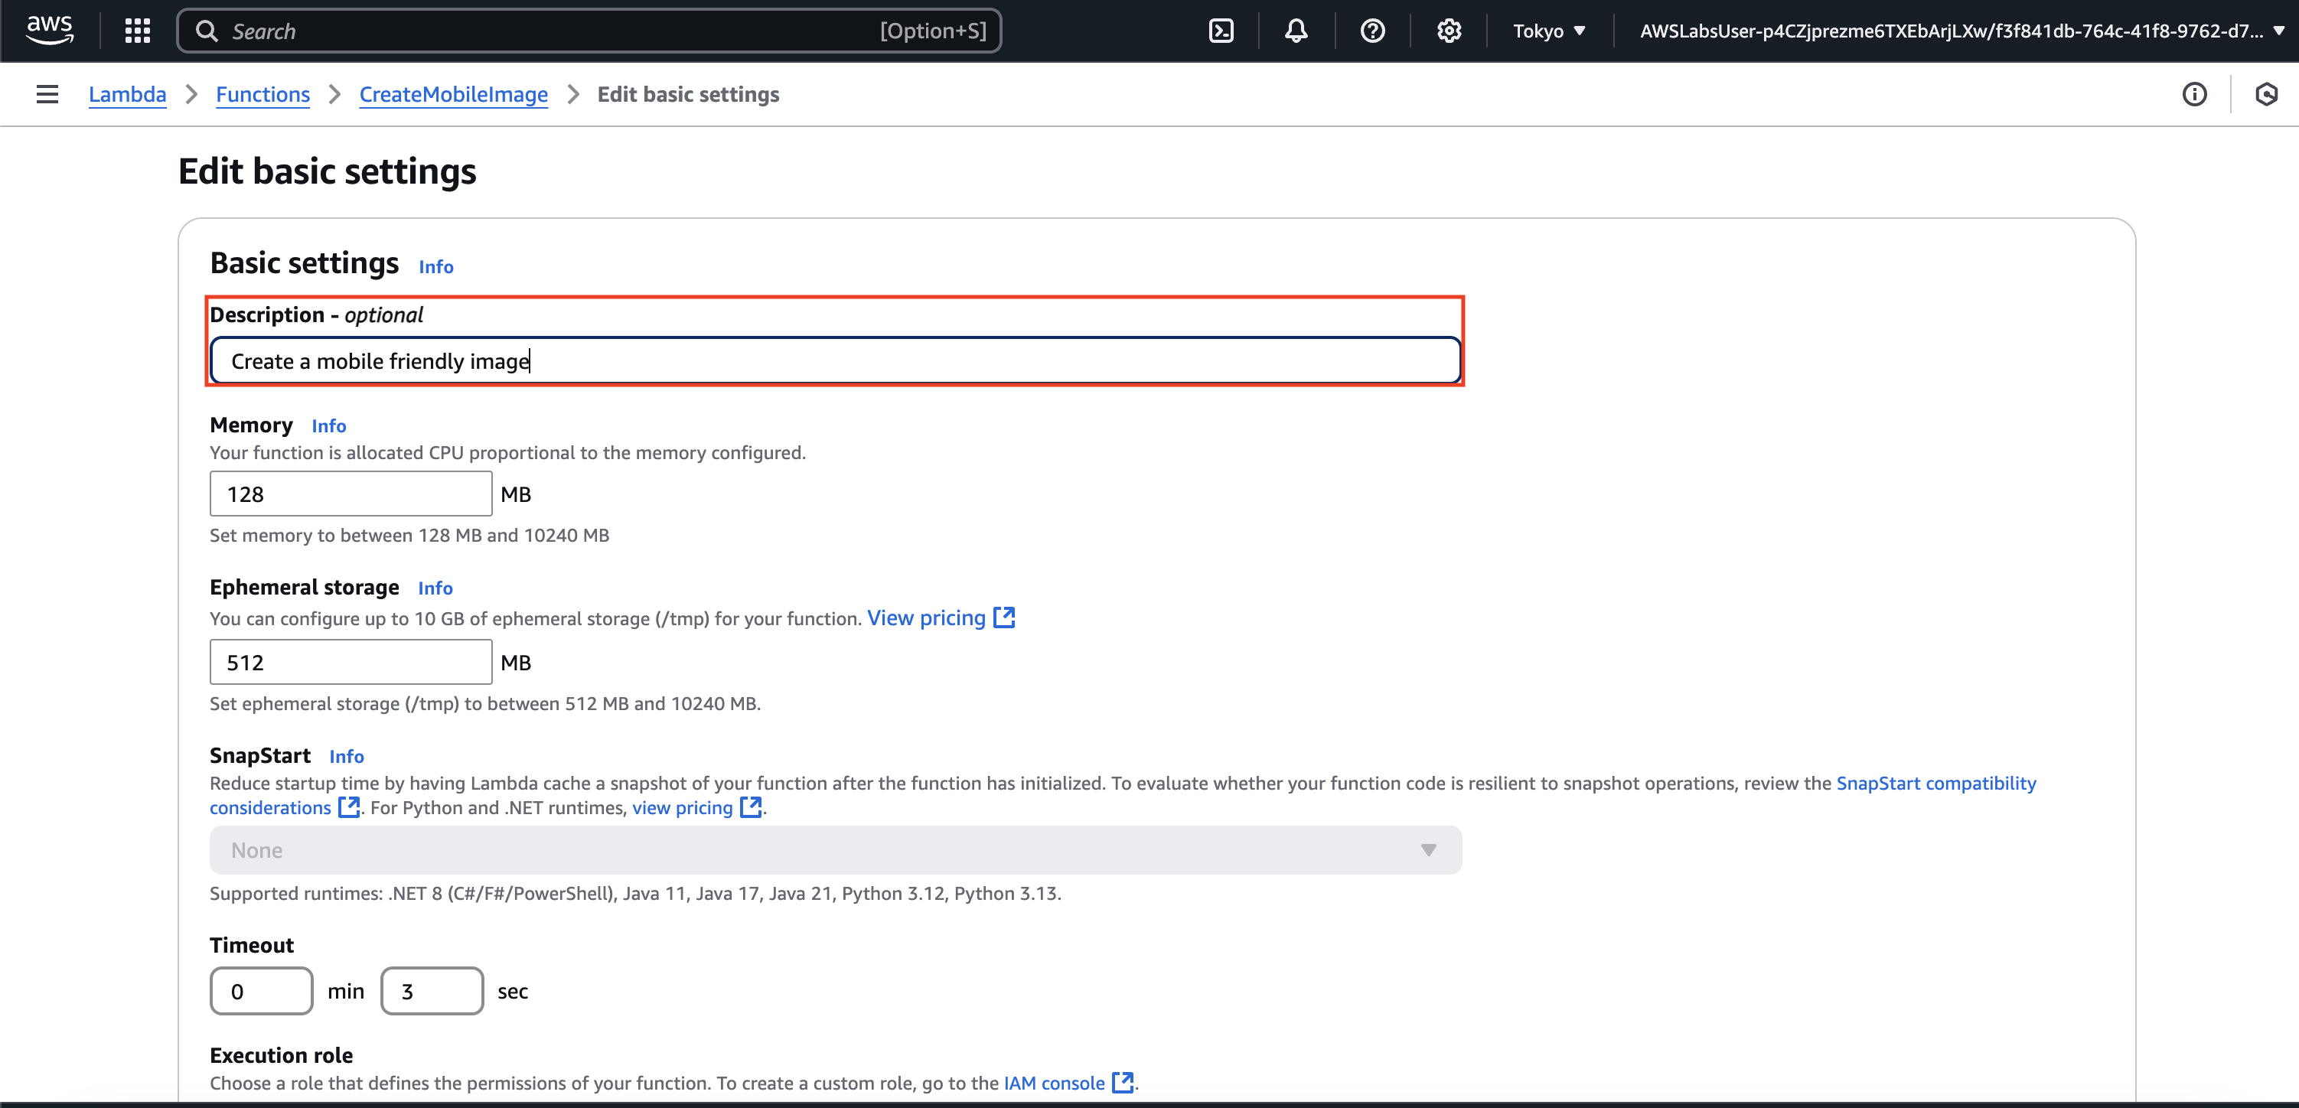Launch CloudShell terminal icon
This screenshot has height=1108, width=2299.
(1220, 31)
